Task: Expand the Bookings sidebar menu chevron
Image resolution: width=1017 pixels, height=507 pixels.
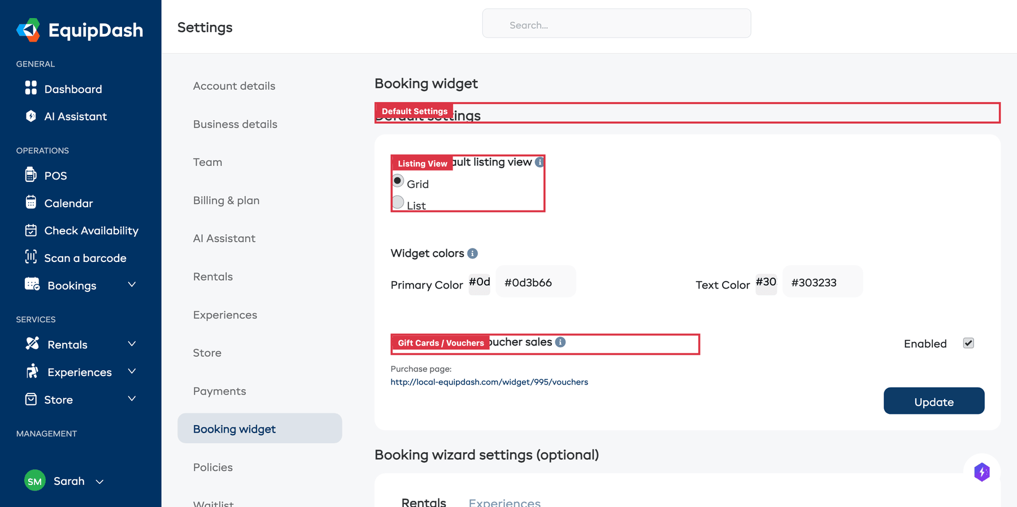Action: (x=132, y=285)
